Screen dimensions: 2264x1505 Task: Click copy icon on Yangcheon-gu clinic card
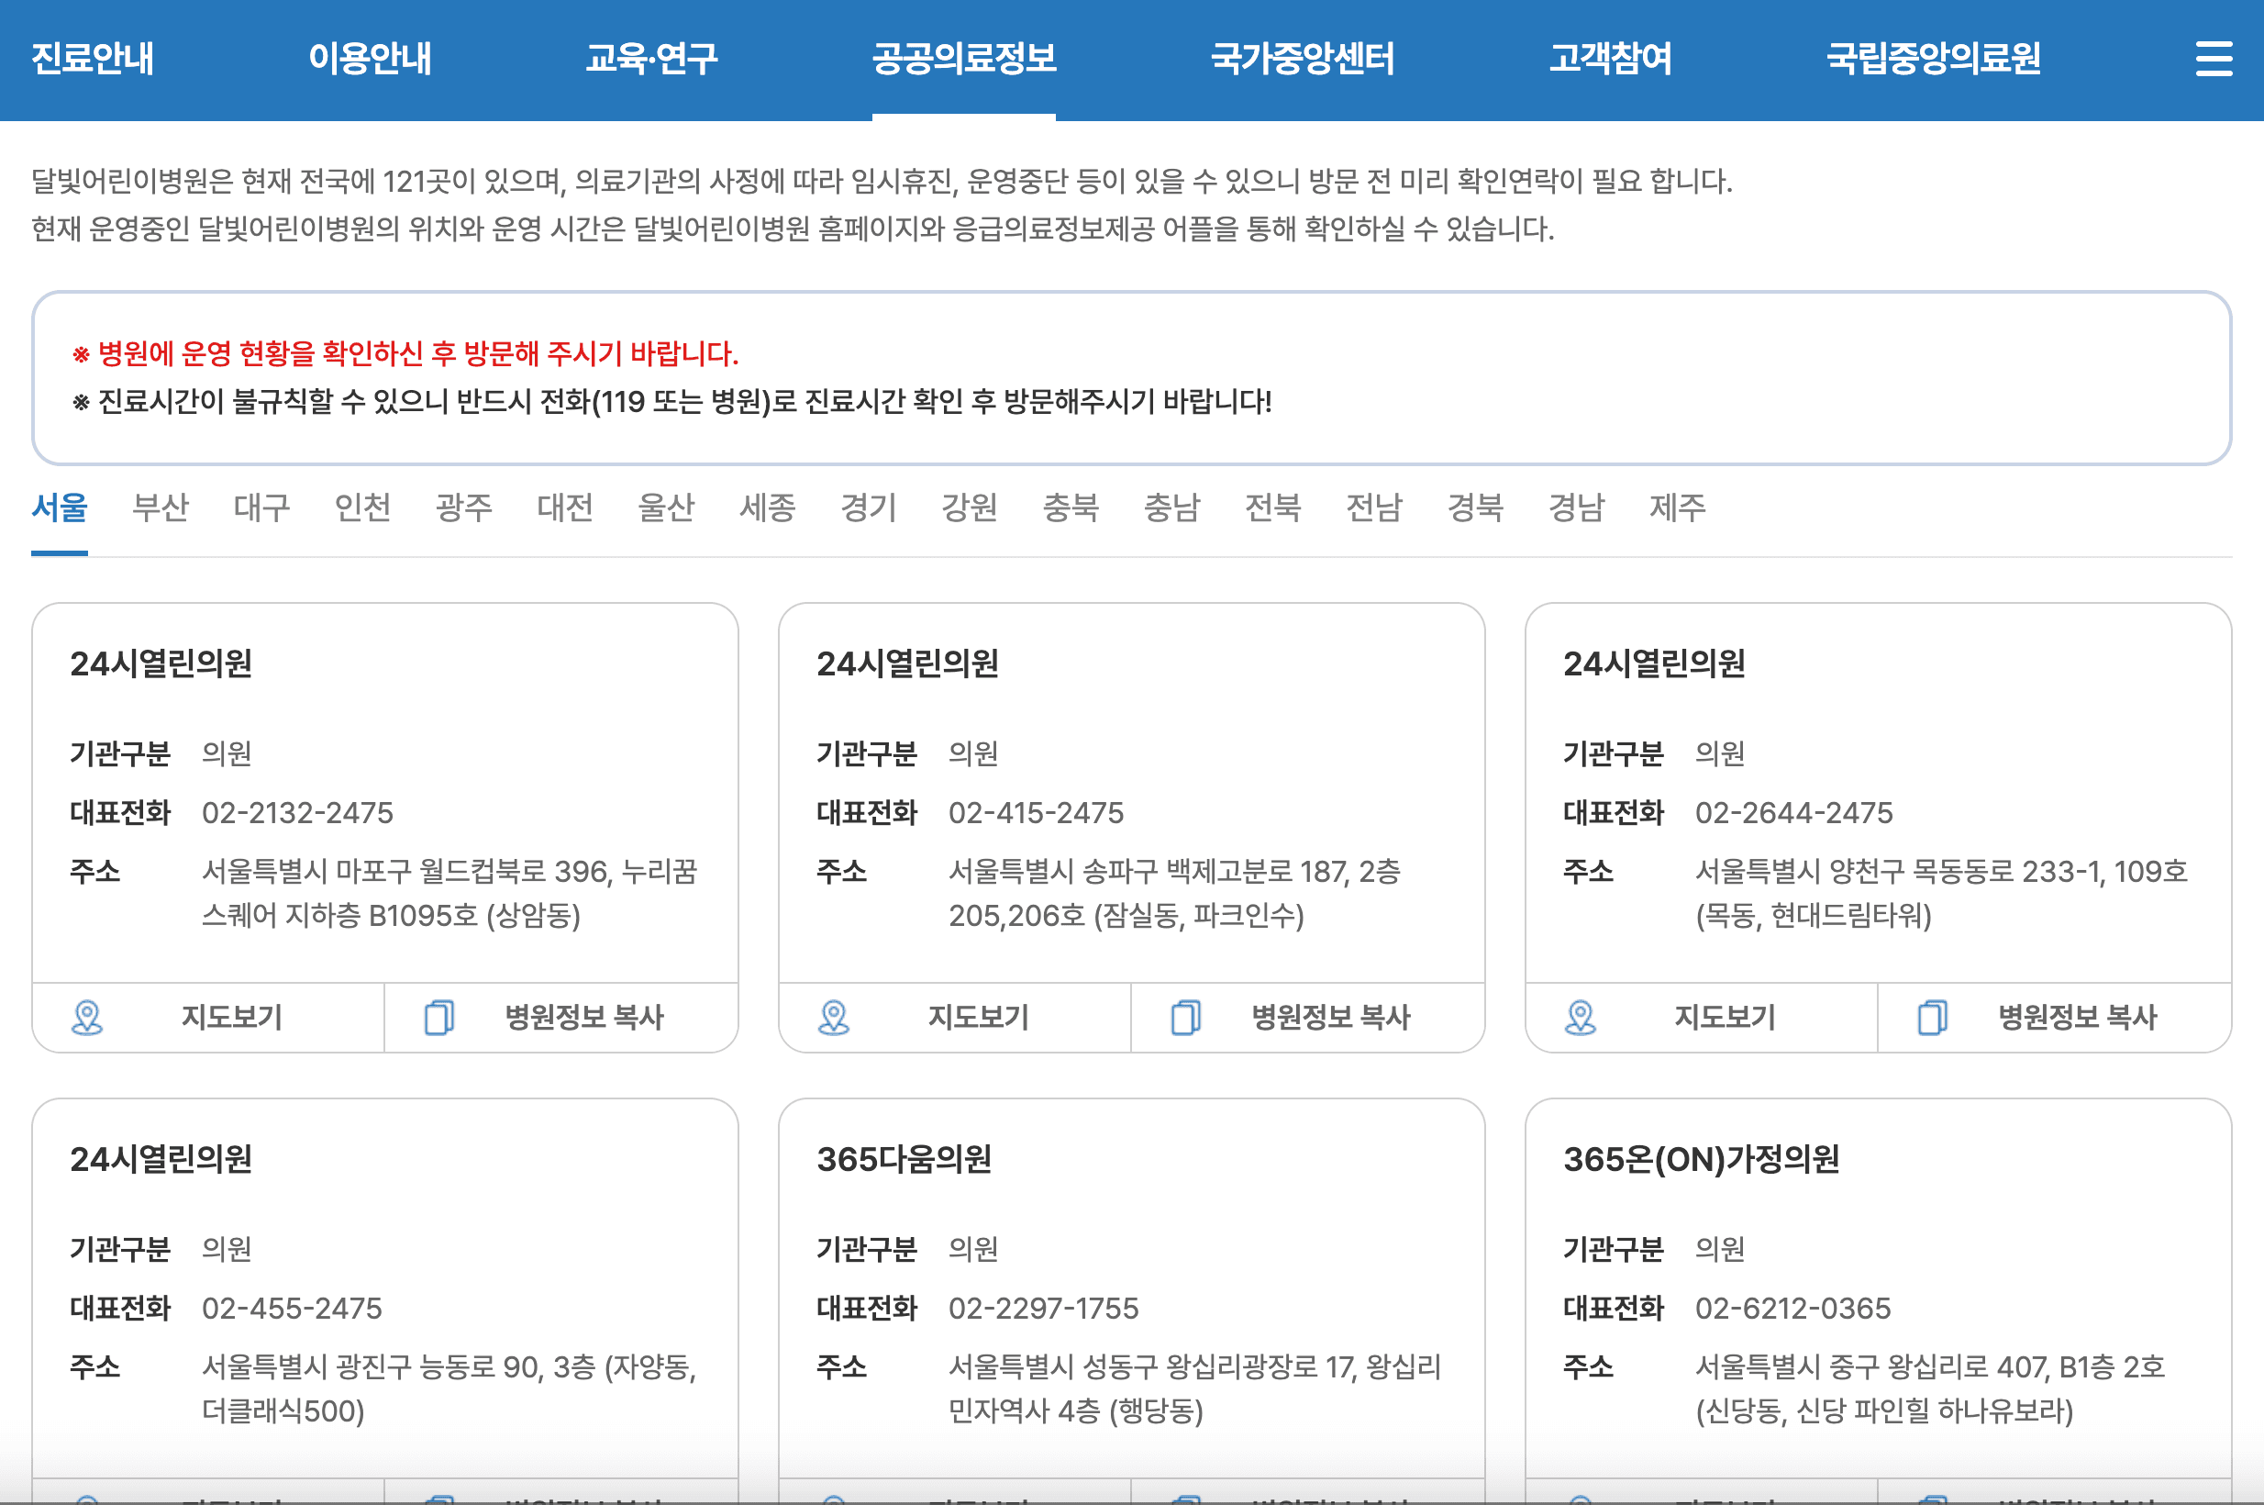(x=1932, y=1018)
